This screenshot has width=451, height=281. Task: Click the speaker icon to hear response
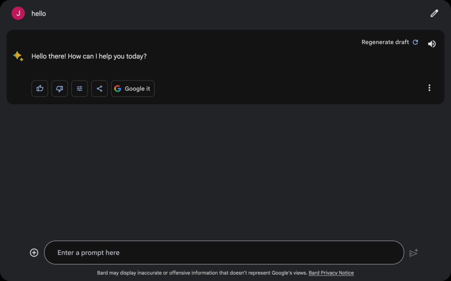pyautogui.click(x=432, y=43)
